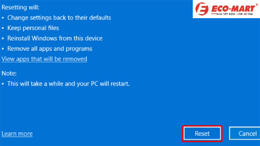Image resolution: width=260 pixels, height=146 pixels.
Task: Cancel the reset dialog
Action: pyautogui.click(x=245, y=133)
